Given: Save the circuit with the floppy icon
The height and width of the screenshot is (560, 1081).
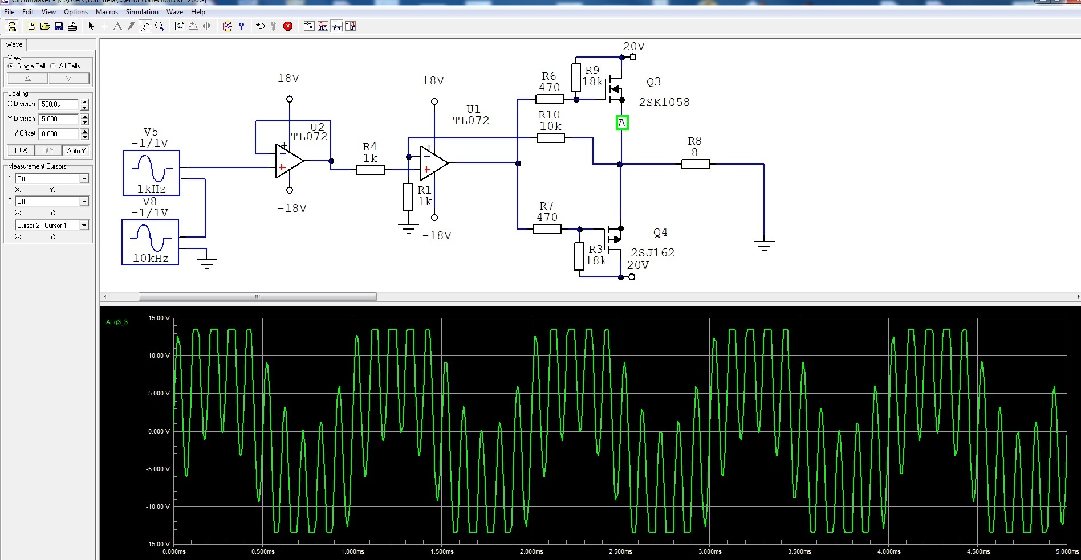Looking at the screenshot, I should point(59,26).
